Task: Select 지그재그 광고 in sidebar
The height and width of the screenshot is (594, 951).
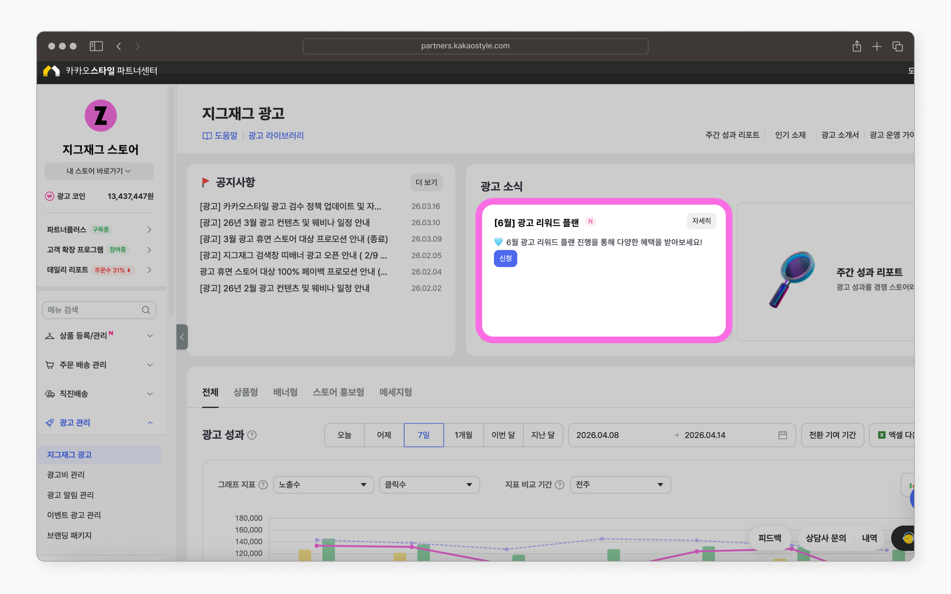Action: point(99,455)
